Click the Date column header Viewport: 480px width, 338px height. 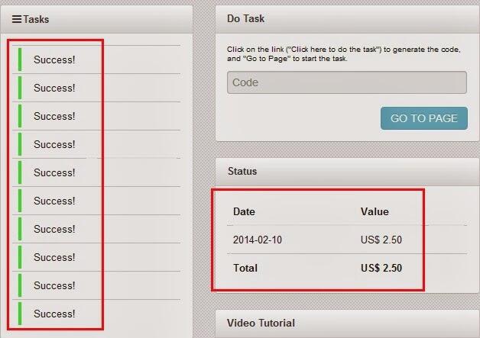coord(244,211)
